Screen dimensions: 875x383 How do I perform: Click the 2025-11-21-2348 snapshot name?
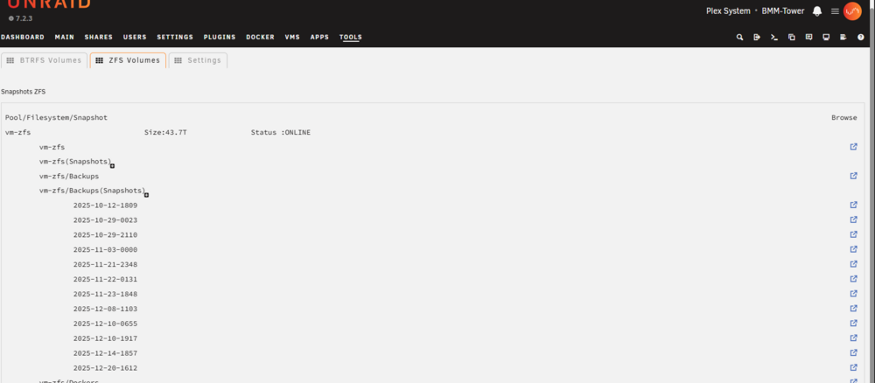(x=106, y=264)
